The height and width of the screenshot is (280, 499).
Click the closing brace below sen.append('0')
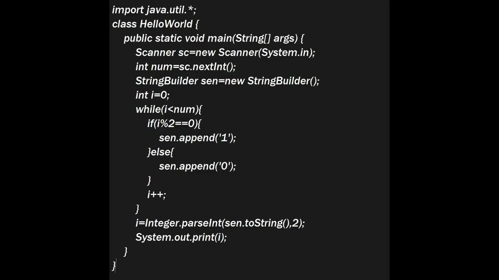pos(149,180)
